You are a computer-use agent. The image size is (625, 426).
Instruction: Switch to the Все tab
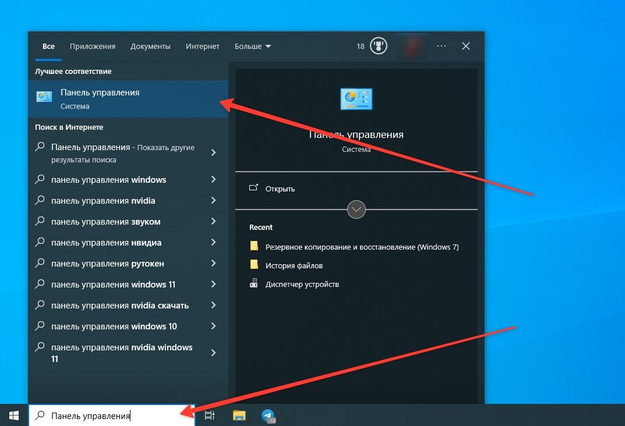48,46
